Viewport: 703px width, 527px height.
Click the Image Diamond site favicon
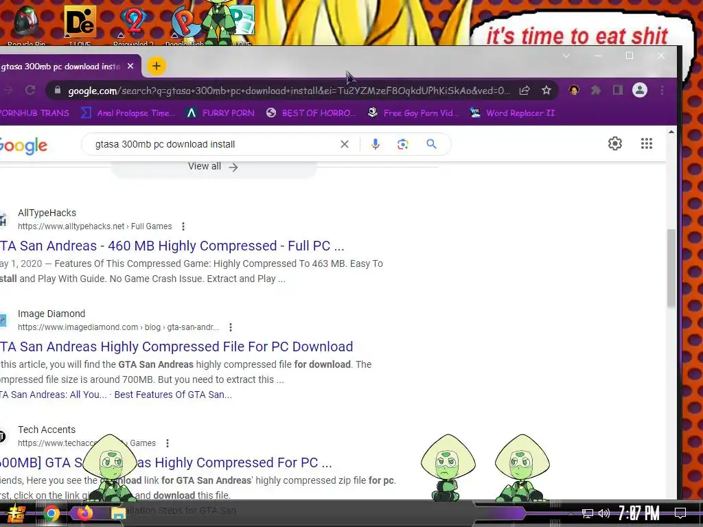pos(3,320)
